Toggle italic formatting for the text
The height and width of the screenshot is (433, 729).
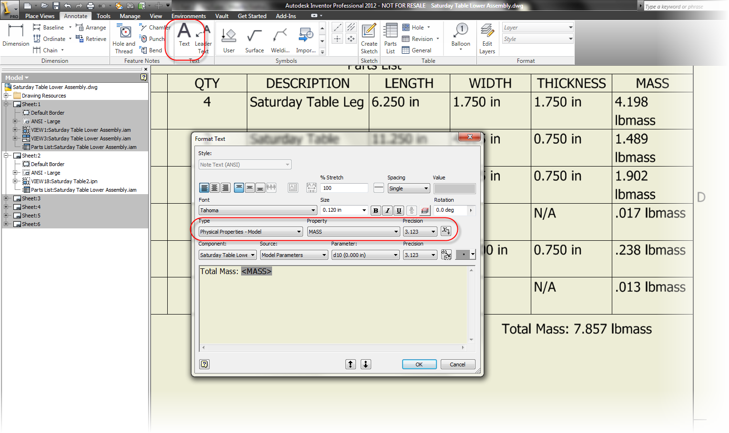coord(387,210)
